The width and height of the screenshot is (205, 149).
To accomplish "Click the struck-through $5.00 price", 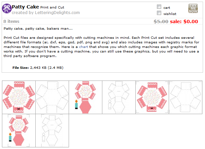I will click(x=161, y=22).
